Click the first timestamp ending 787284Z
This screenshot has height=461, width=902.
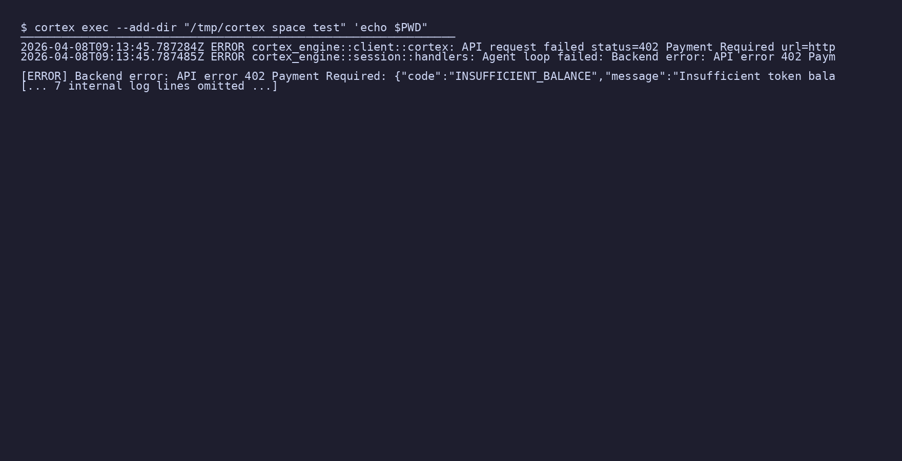tap(112, 47)
